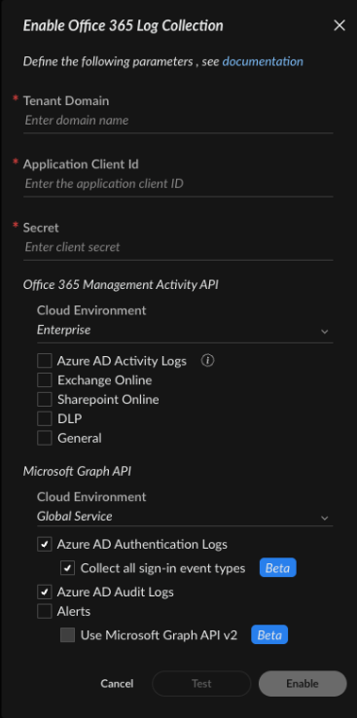Check the Sharepoint Online option
Image resolution: width=357 pixels, height=718 pixels.
pos(45,399)
